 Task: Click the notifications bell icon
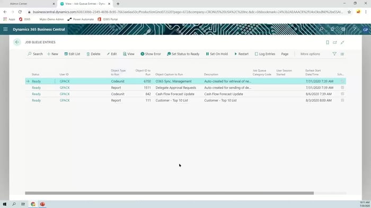pyautogui.click(x=332, y=29)
